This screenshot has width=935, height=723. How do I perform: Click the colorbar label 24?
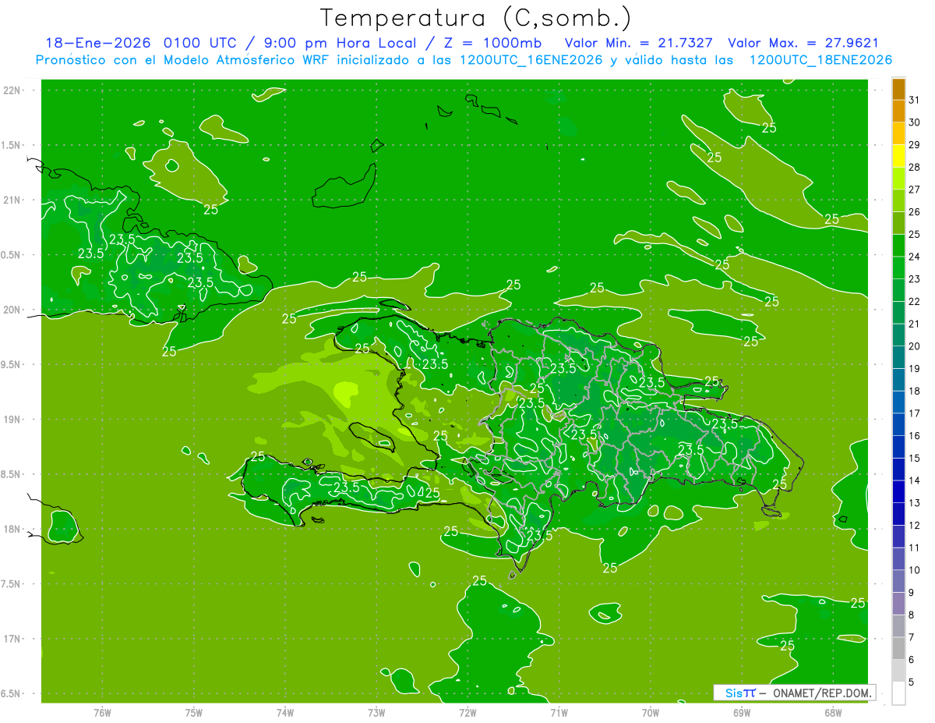[914, 257]
